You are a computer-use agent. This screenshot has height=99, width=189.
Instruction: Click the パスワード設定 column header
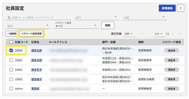(x=172, y=42)
